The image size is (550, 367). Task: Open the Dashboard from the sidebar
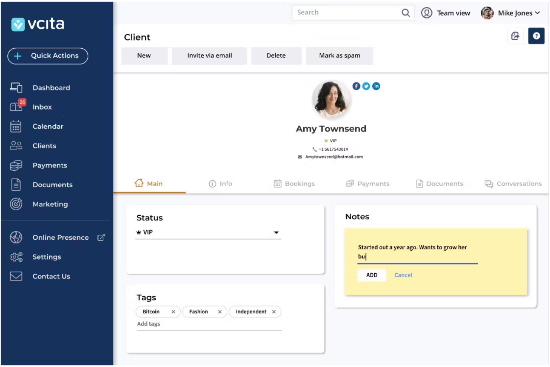click(x=16, y=88)
